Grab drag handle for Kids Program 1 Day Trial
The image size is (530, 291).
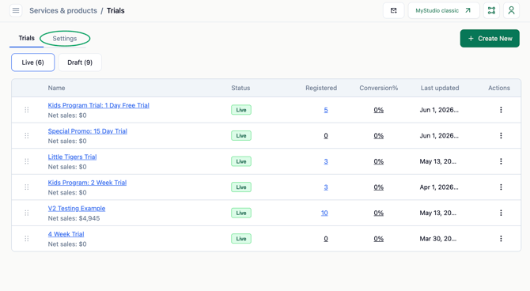tap(27, 110)
